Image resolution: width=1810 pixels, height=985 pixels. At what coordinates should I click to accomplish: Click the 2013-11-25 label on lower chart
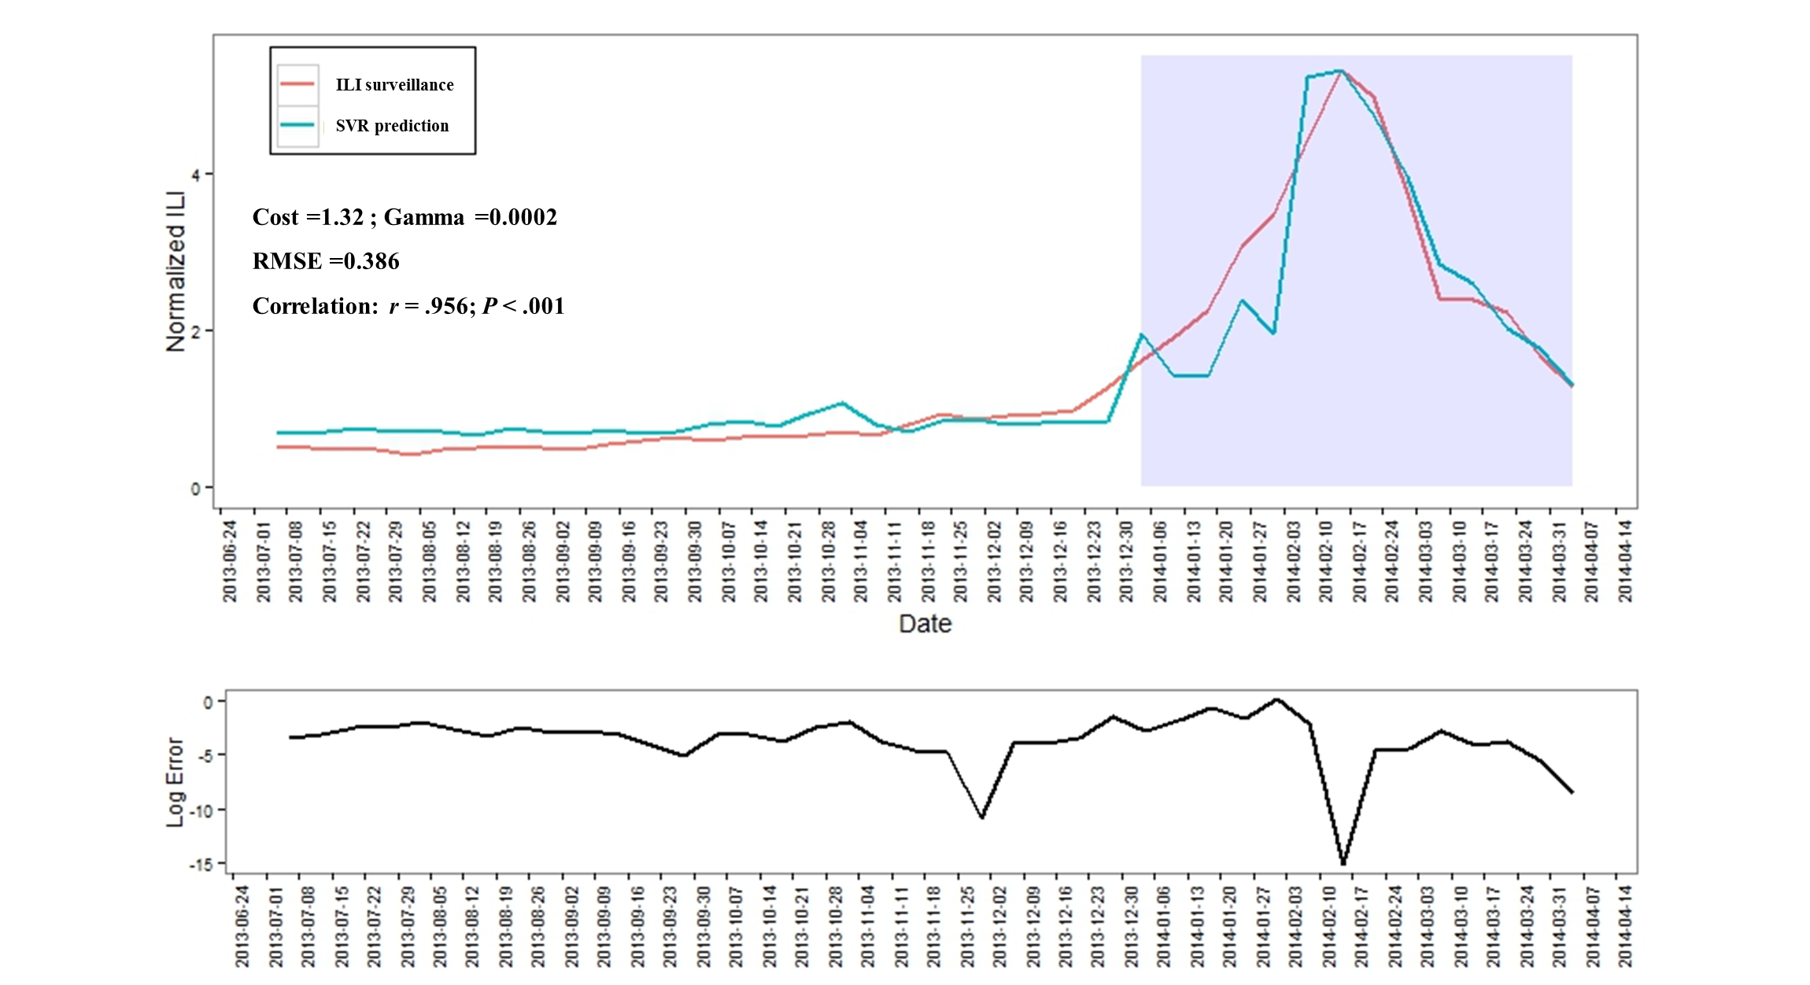tap(967, 927)
